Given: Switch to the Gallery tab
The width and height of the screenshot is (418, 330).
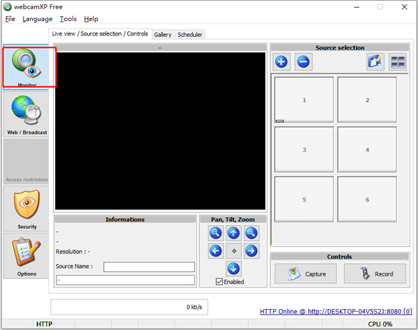Looking at the screenshot, I should pyautogui.click(x=162, y=34).
